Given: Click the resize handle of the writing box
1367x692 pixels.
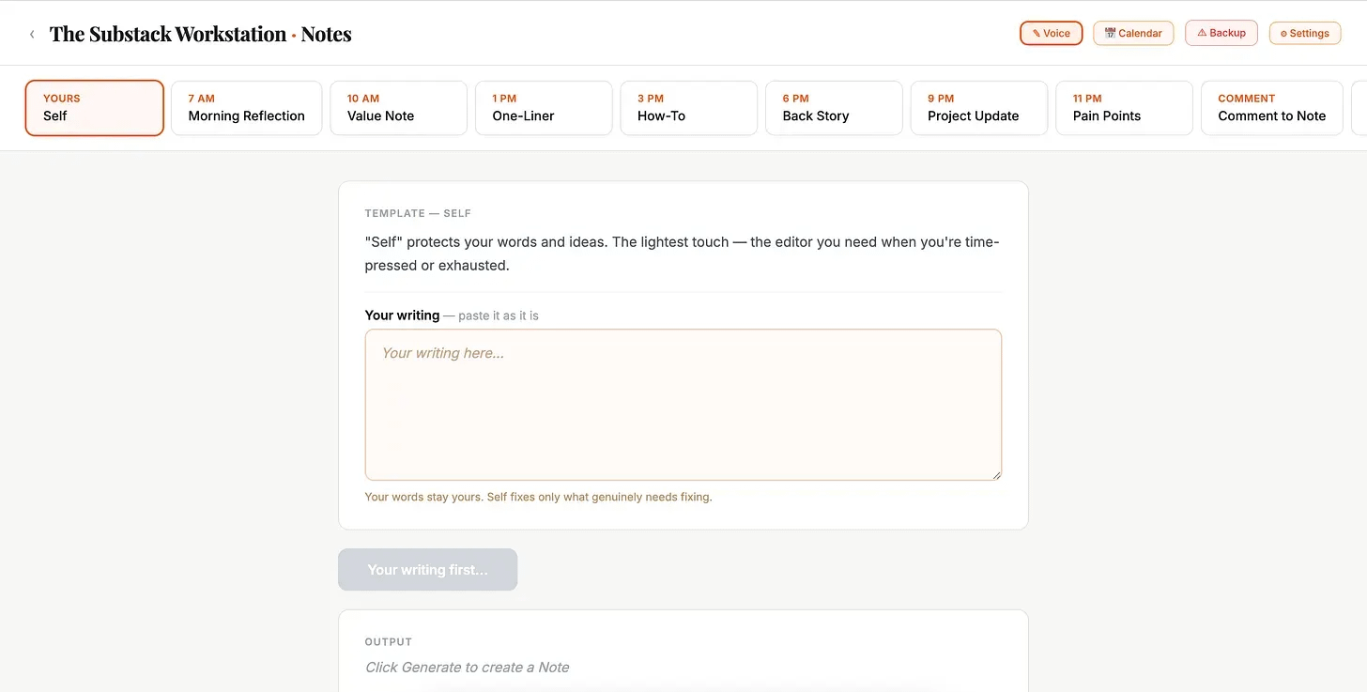Looking at the screenshot, I should click(x=995, y=474).
